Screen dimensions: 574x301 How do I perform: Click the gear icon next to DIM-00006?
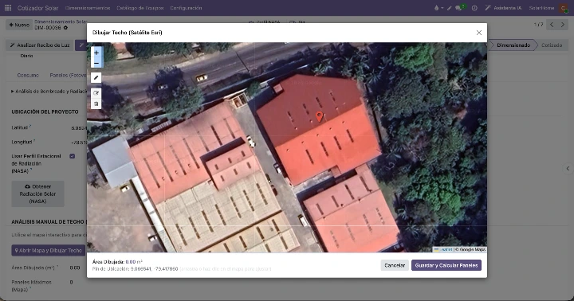coord(65,28)
